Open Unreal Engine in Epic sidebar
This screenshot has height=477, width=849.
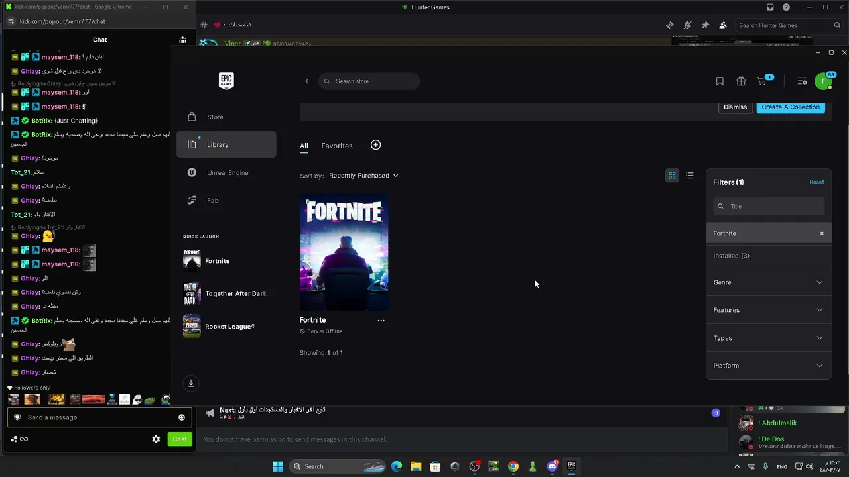coord(226,173)
